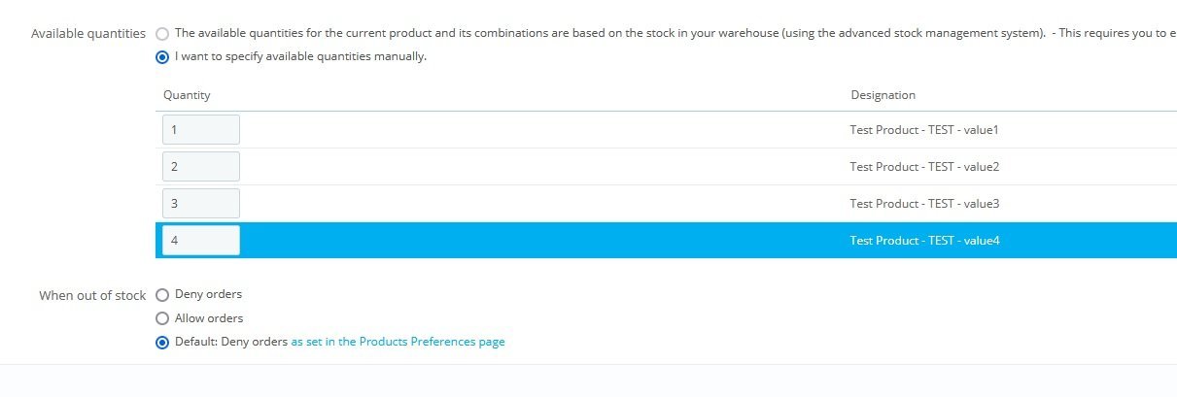The image size is (1177, 397).
Task: Click the Designation column header
Action: click(883, 95)
